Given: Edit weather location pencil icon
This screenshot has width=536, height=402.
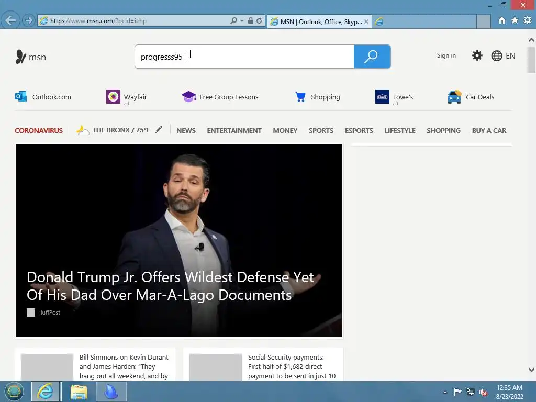Looking at the screenshot, I should coord(159,130).
